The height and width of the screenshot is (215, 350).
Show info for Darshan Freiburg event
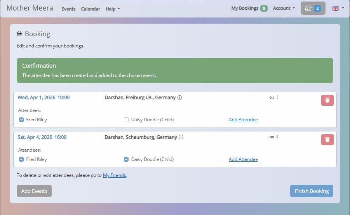click(179, 98)
